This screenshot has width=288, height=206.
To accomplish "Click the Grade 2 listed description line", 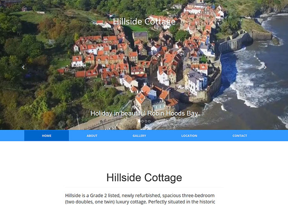I will click(x=140, y=195).
